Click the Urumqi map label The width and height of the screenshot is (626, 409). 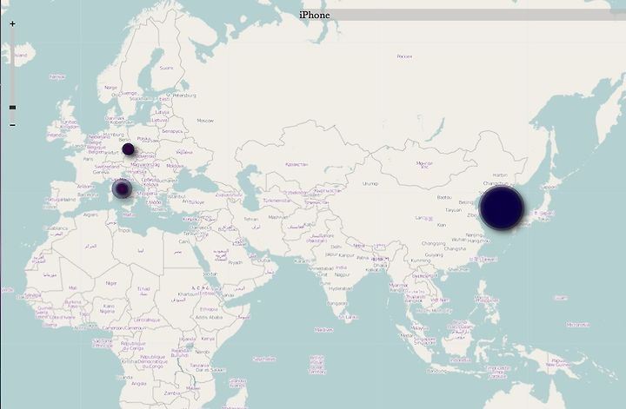[370, 184]
